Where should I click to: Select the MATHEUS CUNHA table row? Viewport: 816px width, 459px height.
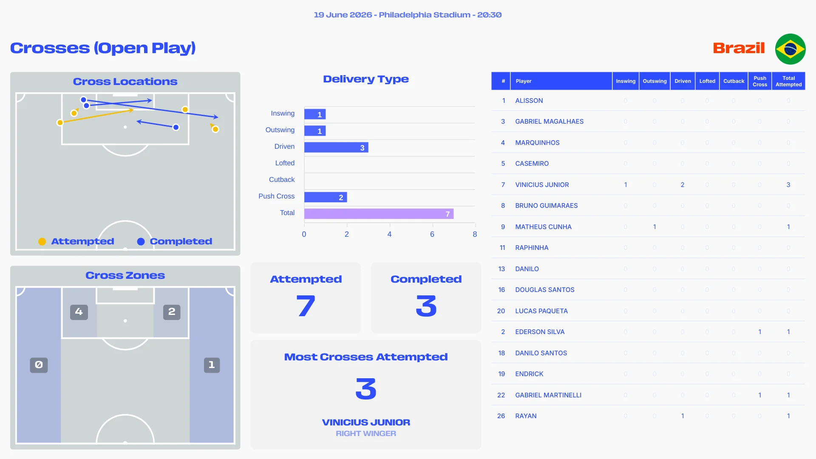[x=648, y=227]
